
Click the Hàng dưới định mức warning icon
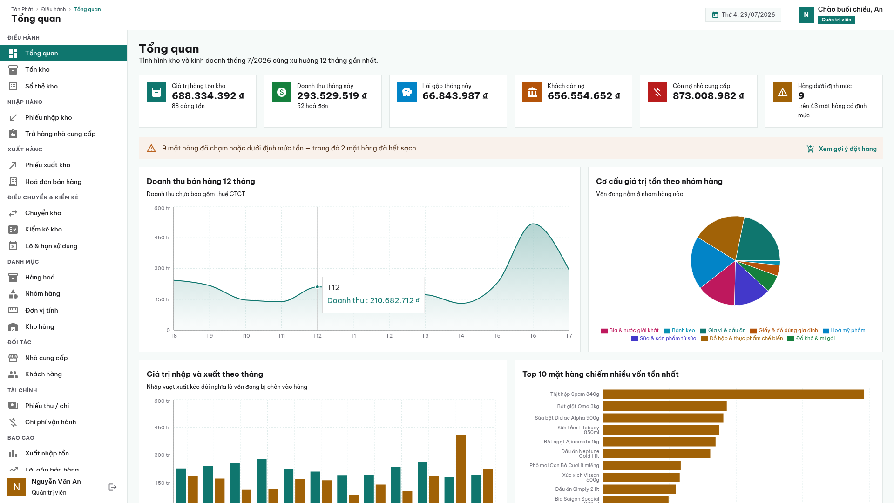click(x=783, y=92)
